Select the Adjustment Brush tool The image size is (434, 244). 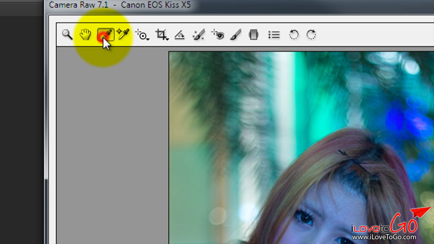[235, 35]
